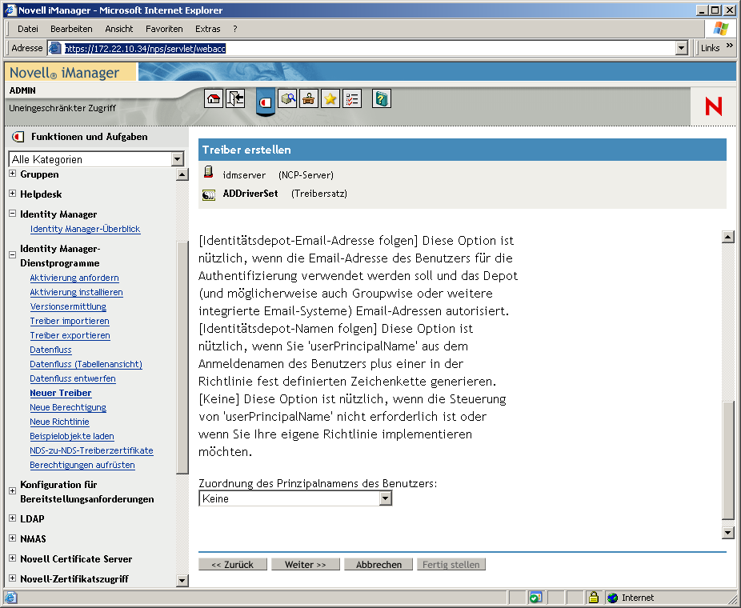Open the Zuordnung dropdown showing Keine
This screenshot has height=608, width=741.
coord(386,498)
